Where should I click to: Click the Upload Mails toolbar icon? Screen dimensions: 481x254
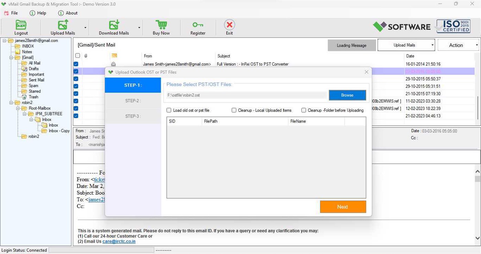point(63,25)
